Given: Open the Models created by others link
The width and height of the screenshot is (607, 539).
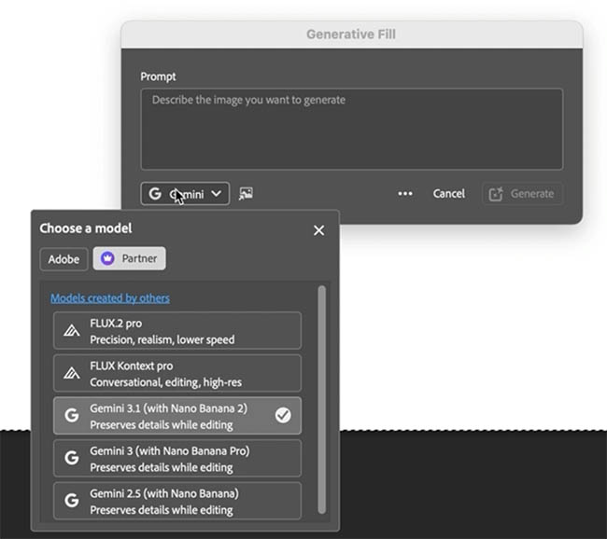Looking at the screenshot, I should 110,298.
